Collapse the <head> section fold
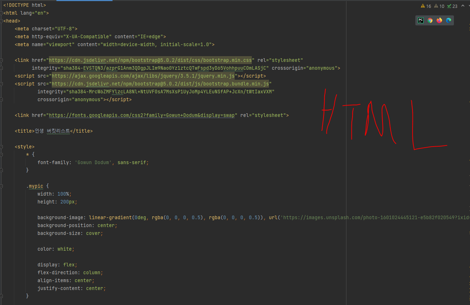Screen dimensions: 470x305 click(2, 21)
